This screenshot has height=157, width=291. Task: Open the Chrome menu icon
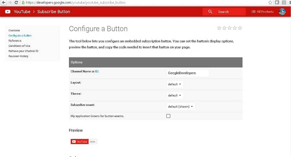tap(288, 2)
